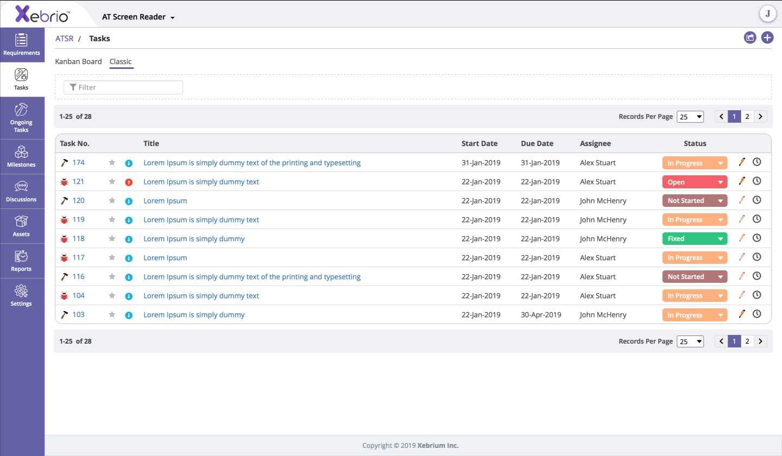Viewport: 782px width, 456px height.
Task: Select the Classic view tab
Action: [x=121, y=61]
